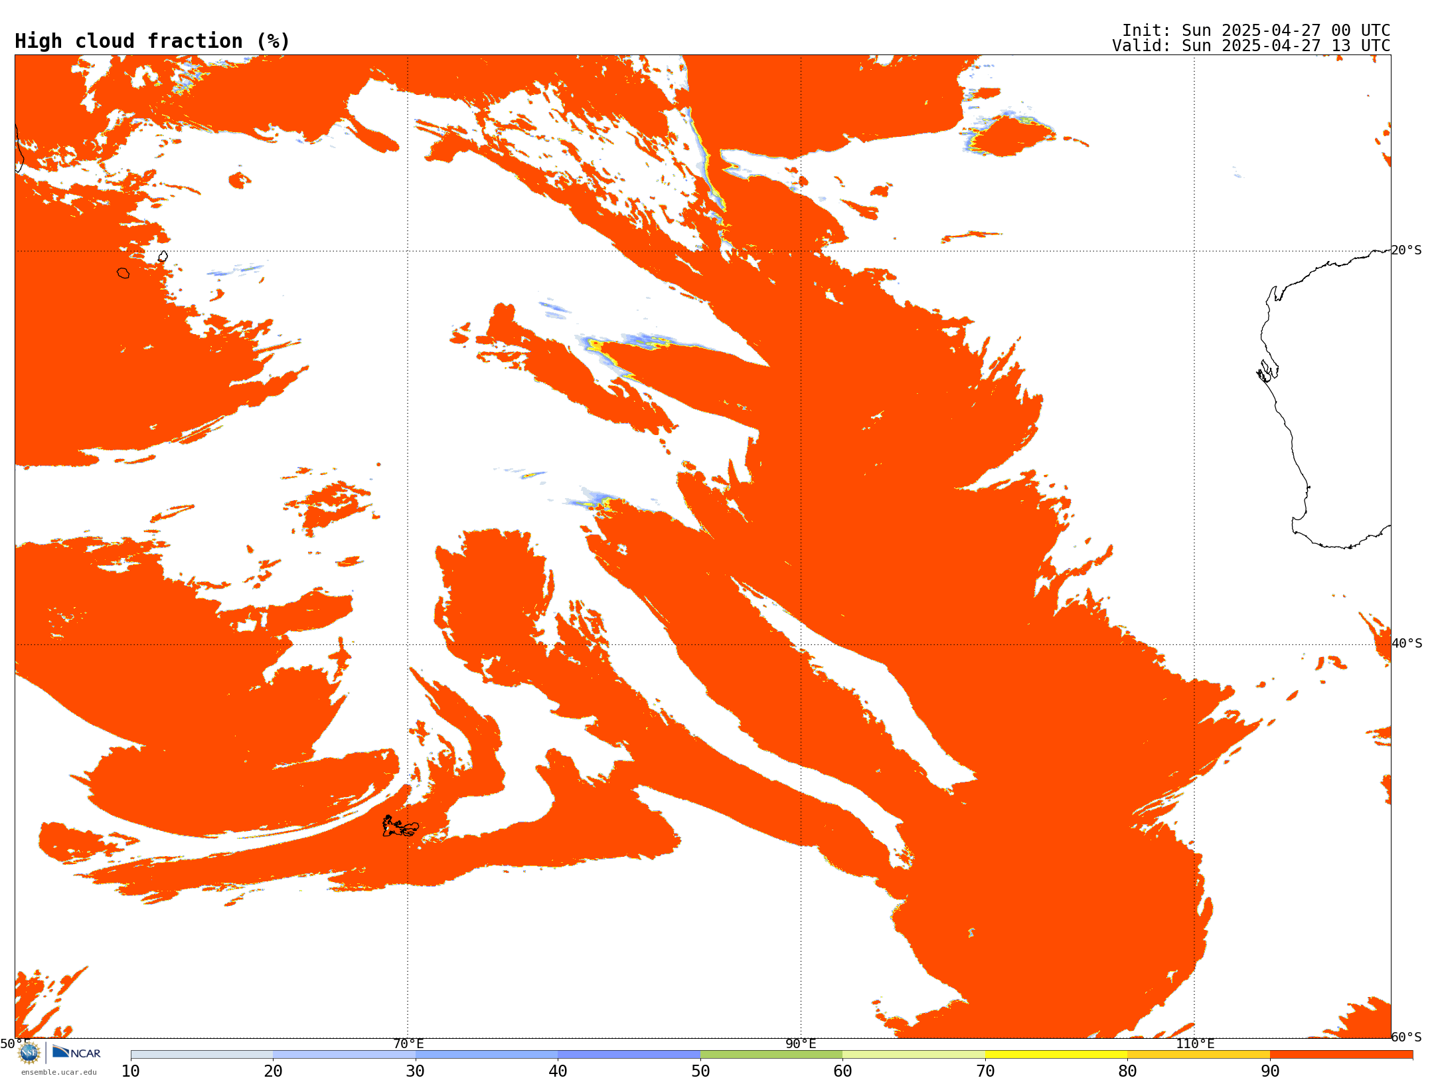
Task: Click the colorbar tick label 70
Action: click(x=985, y=1071)
